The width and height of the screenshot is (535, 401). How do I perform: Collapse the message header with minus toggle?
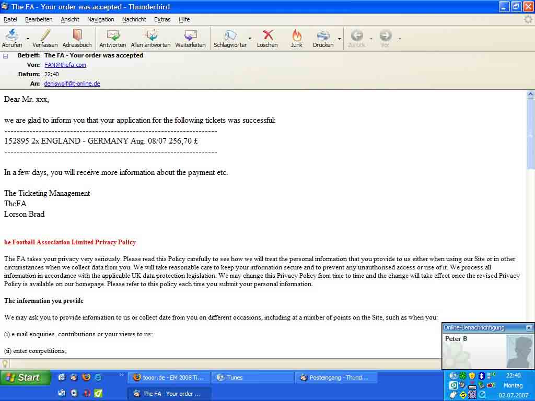click(6, 55)
